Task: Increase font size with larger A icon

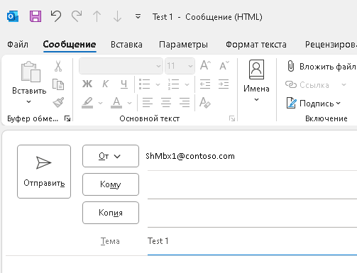Action: coord(205,65)
